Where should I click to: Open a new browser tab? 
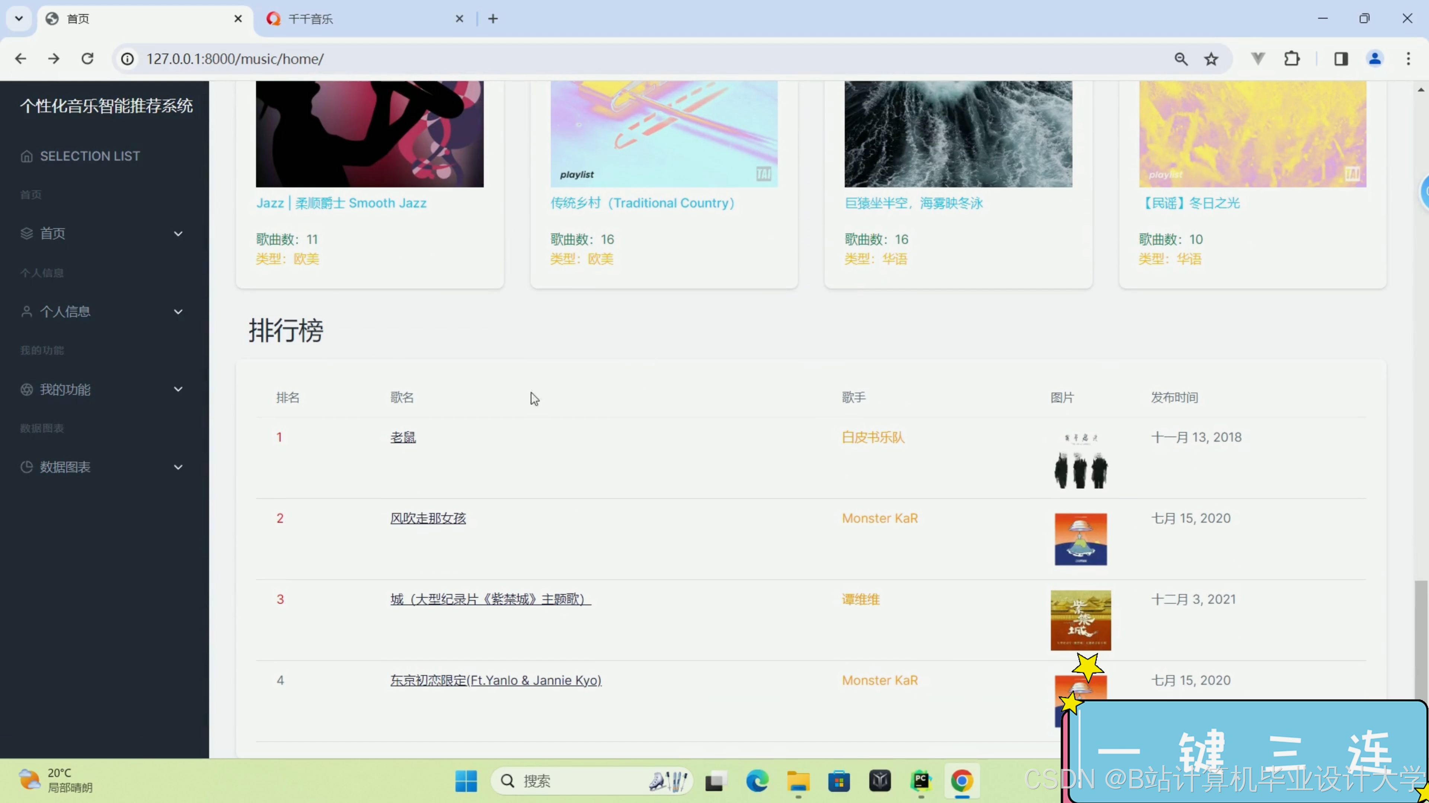493,19
